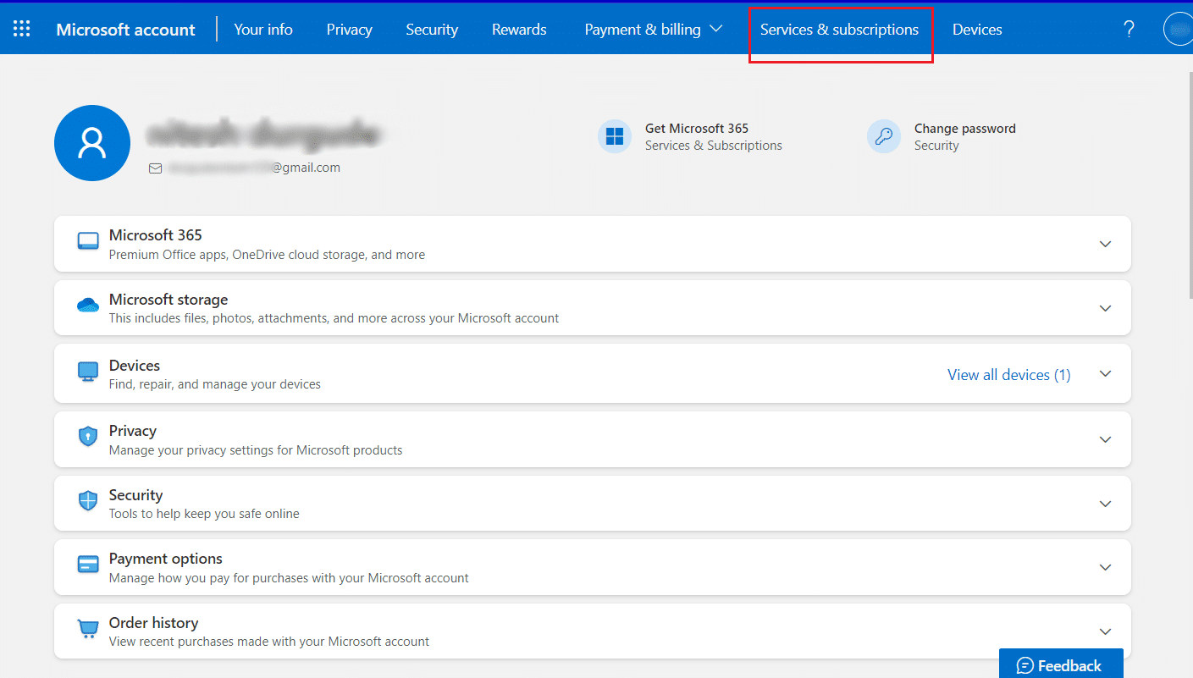Click "Tools to help keep you safe online"
Screen dimensions: 1193x678
[x=204, y=514]
